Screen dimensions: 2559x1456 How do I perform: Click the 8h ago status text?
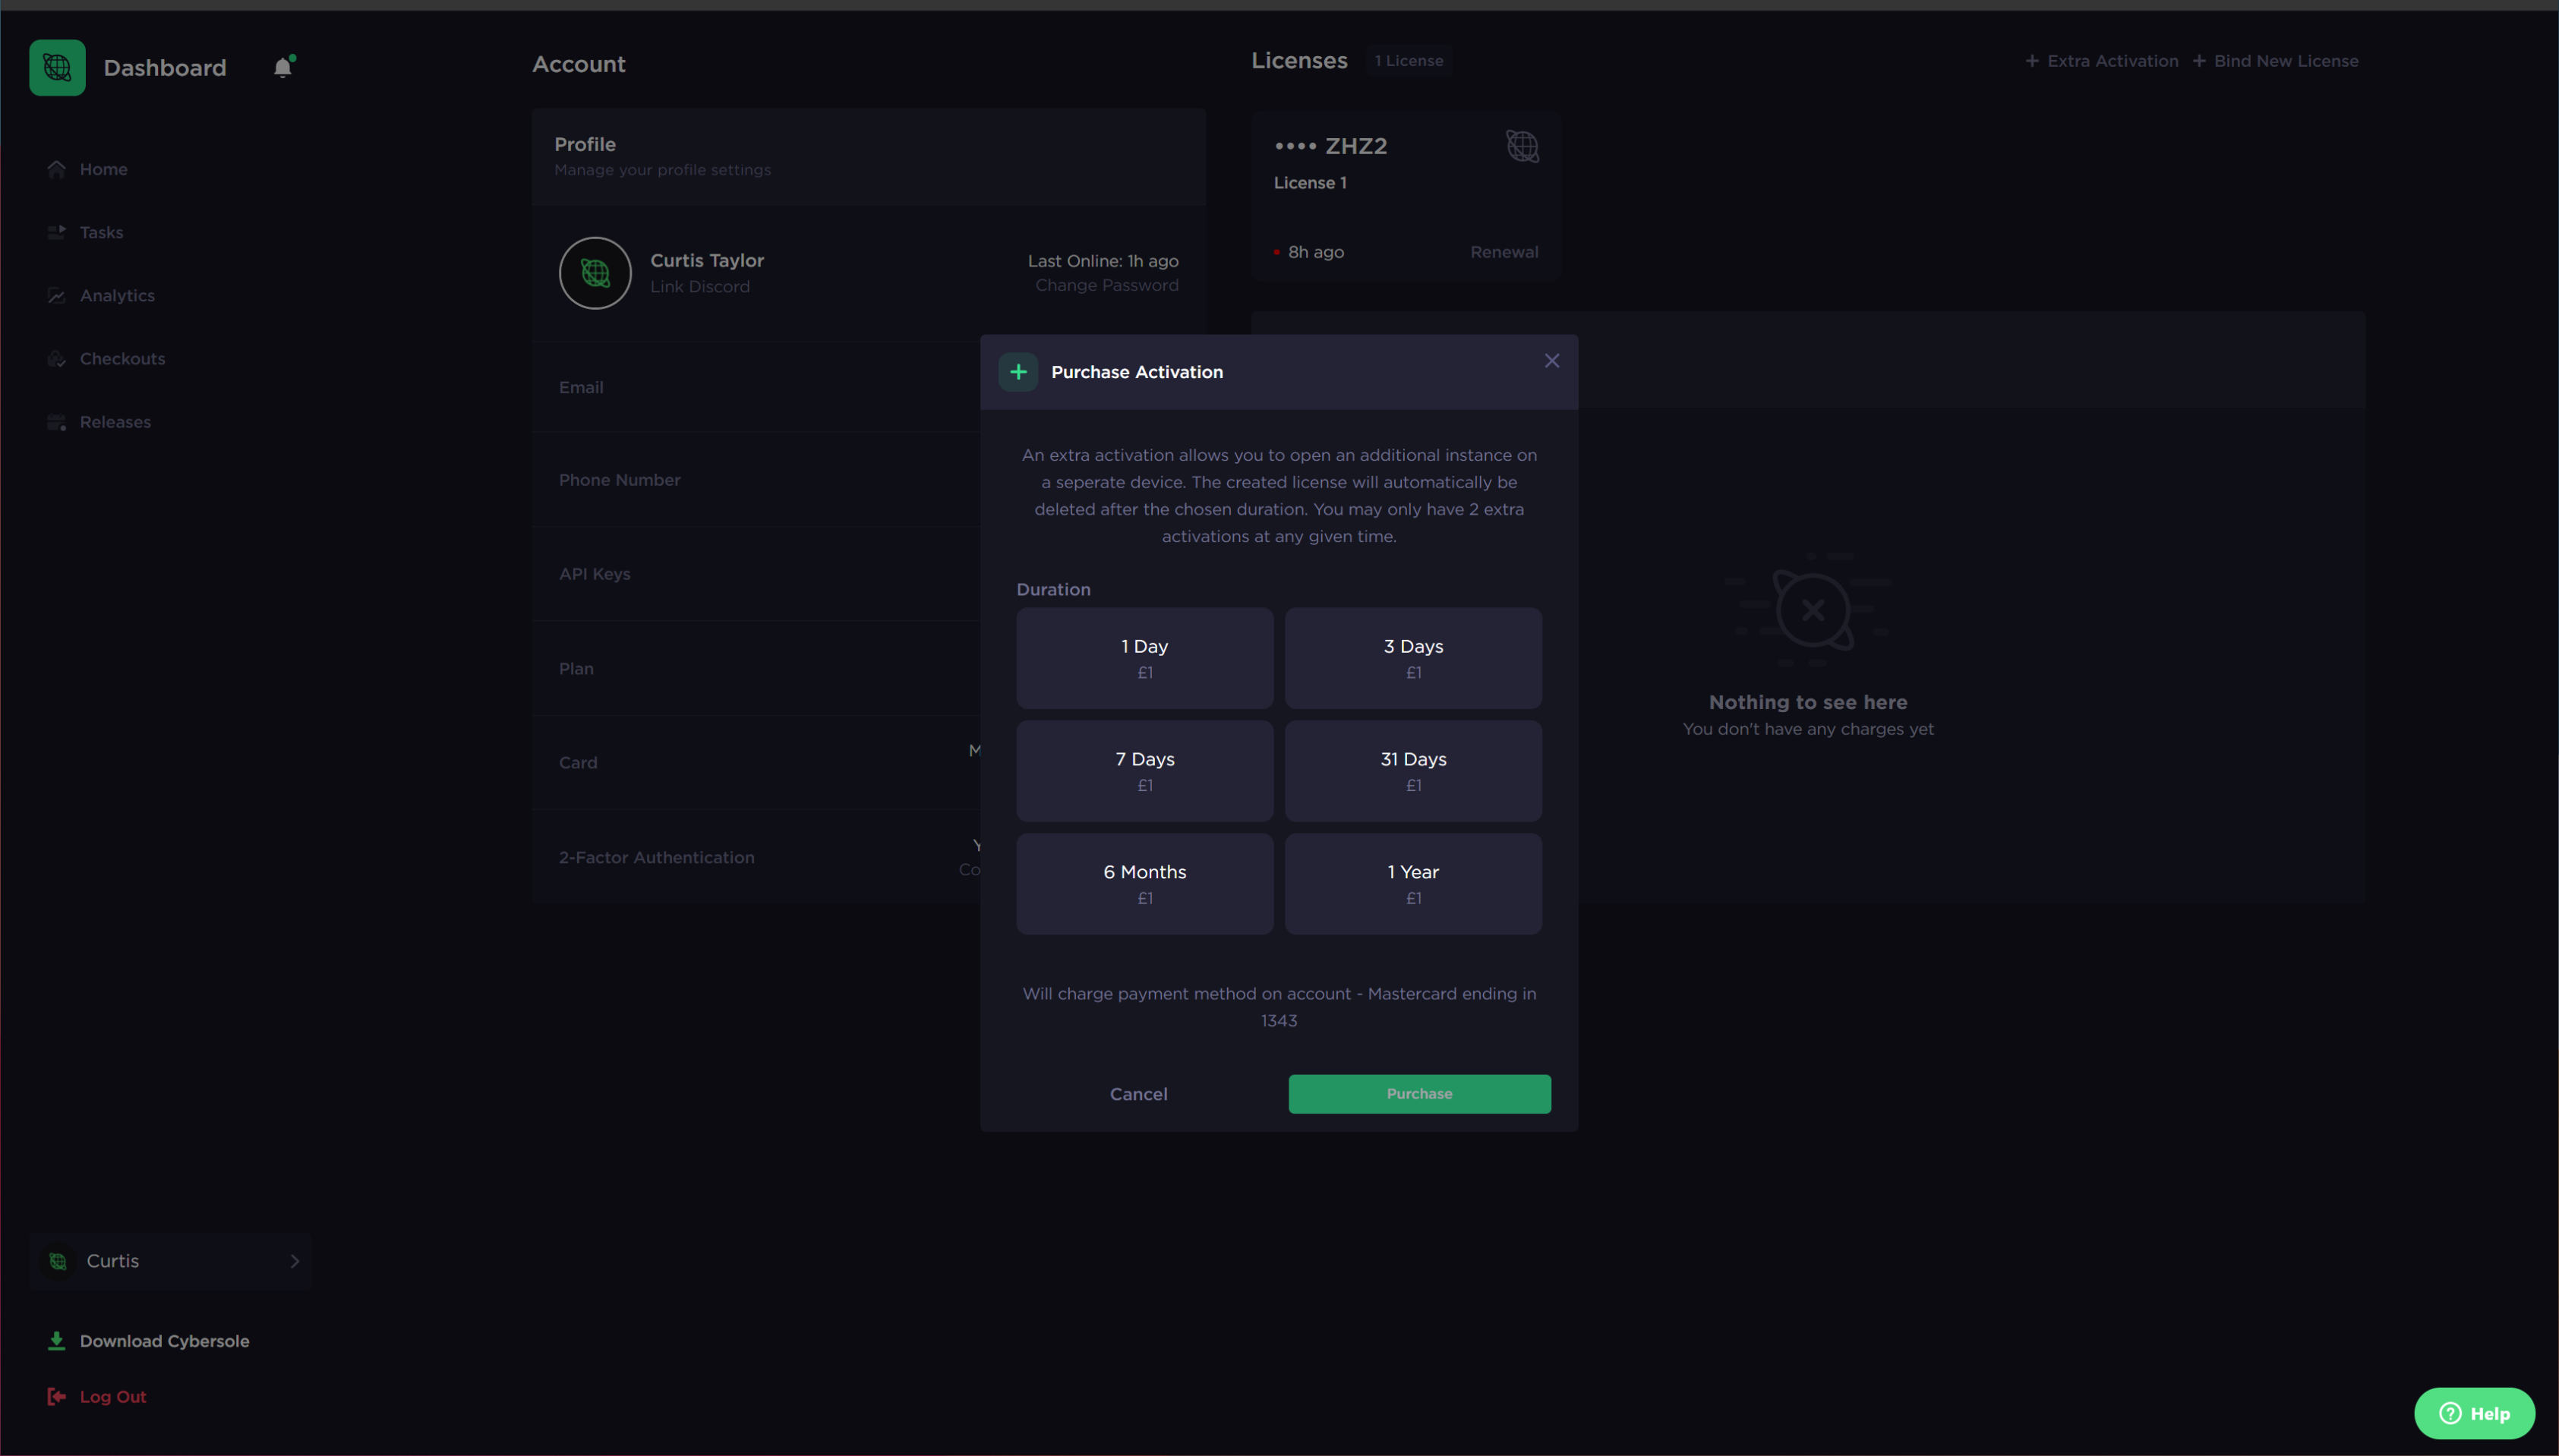point(1315,252)
